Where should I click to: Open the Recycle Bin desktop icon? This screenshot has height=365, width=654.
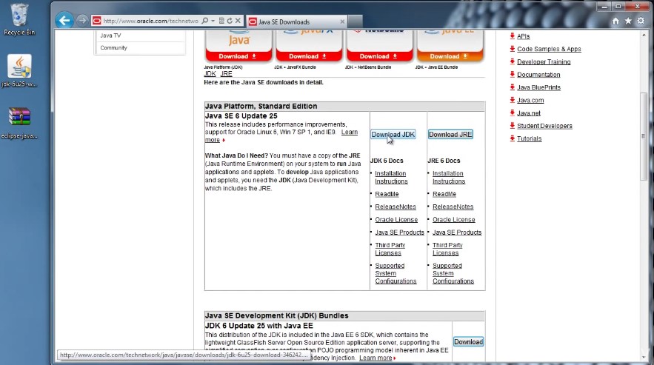19,19
